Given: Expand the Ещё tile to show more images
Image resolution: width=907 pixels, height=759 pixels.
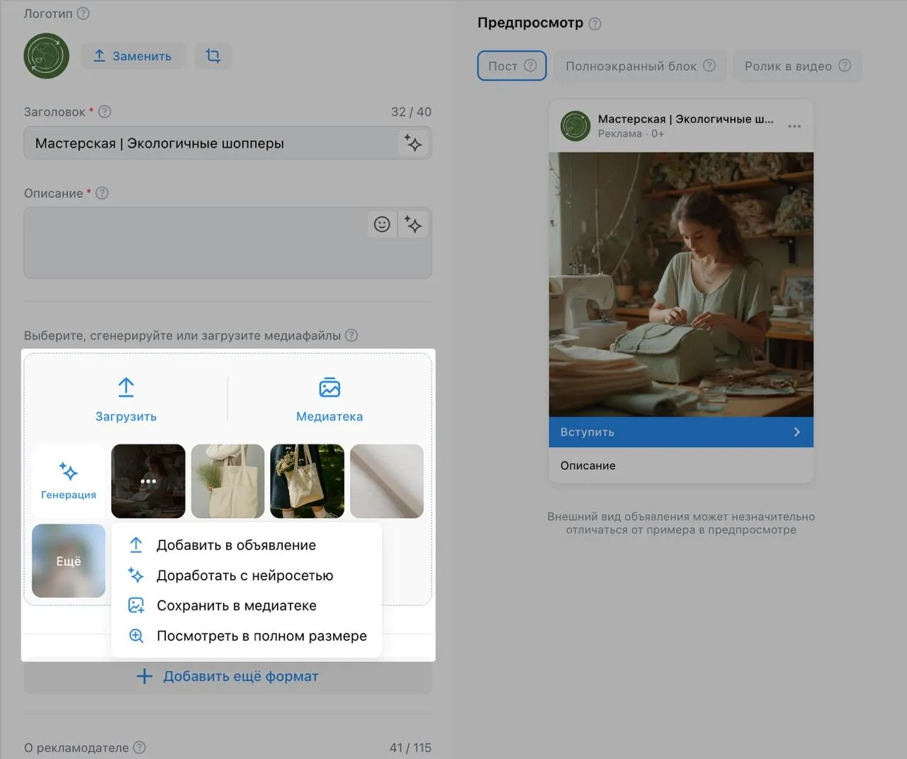Looking at the screenshot, I should (x=68, y=561).
